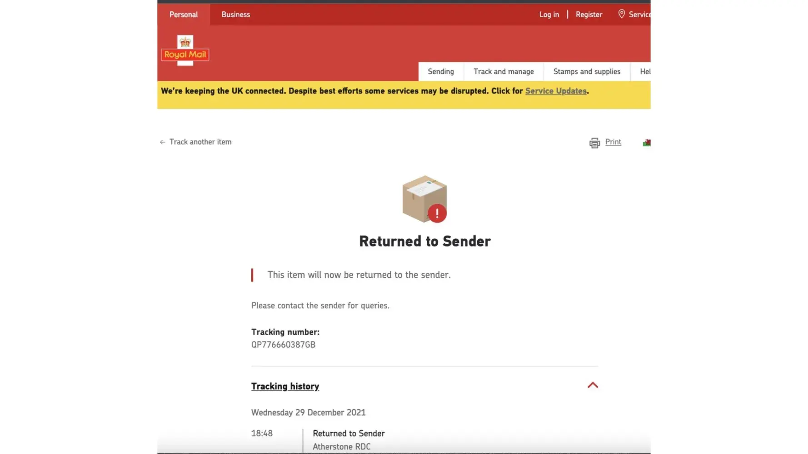808x454 pixels.
Task: Click the Atherstone RDC location text
Action: point(341,447)
